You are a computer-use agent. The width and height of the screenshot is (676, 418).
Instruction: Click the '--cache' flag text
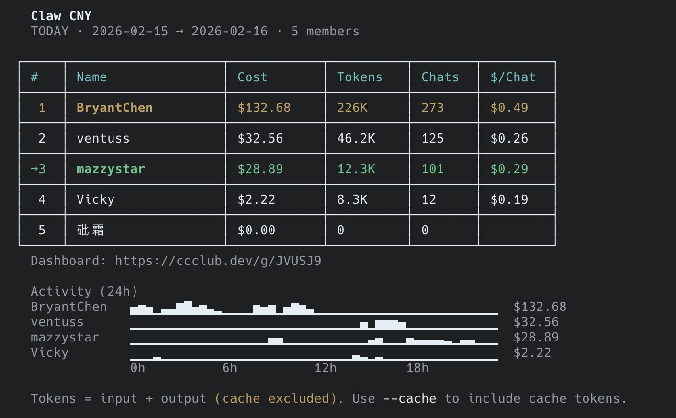(x=410, y=398)
